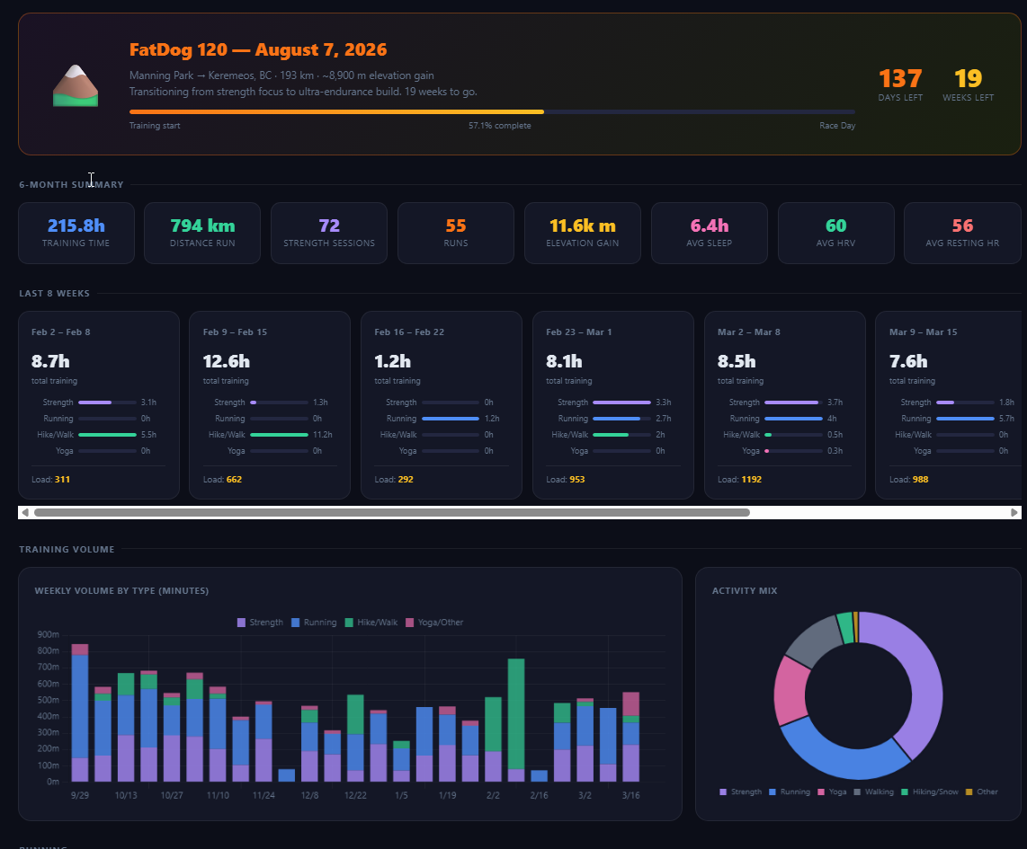Select the Avg HRV summary card
Screen dimensions: 1027x849
835,233
